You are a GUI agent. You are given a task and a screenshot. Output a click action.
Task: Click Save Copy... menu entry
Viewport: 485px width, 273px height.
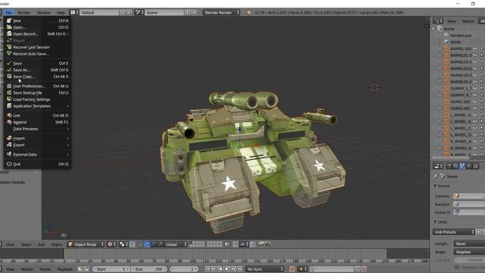[x=37, y=77]
